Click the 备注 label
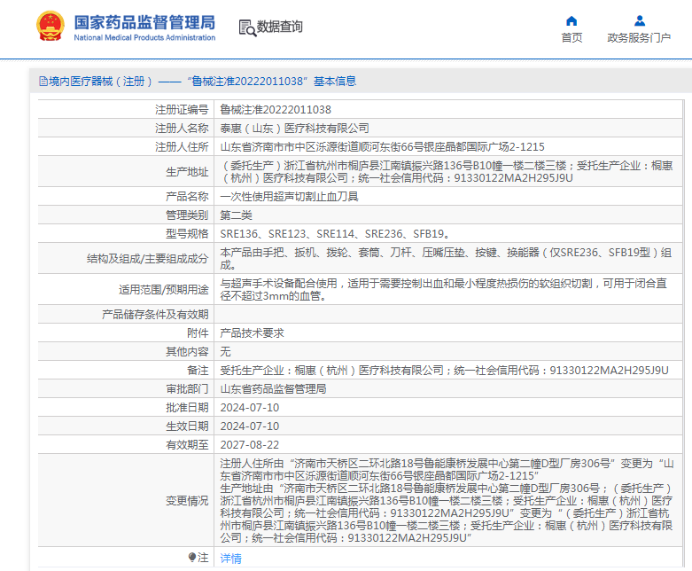This screenshot has height=571, width=692. pyautogui.click(x=198, y=370)
